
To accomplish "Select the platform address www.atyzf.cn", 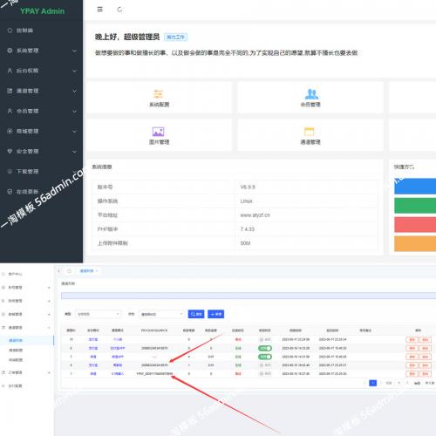I will click(255, 215).
